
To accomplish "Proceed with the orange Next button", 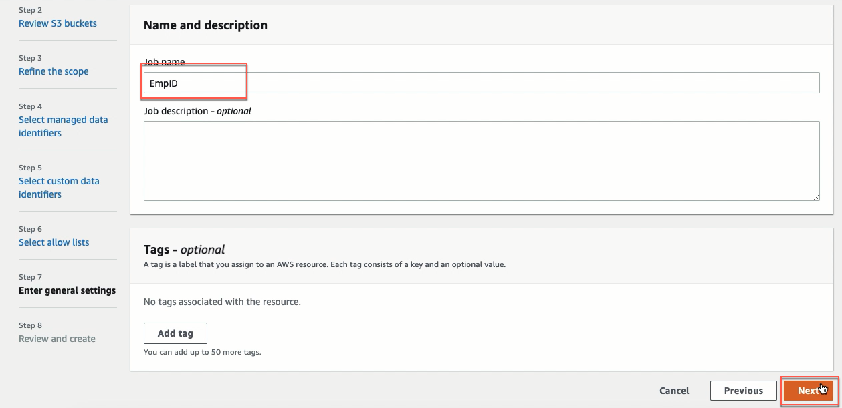I will (808, 391).
